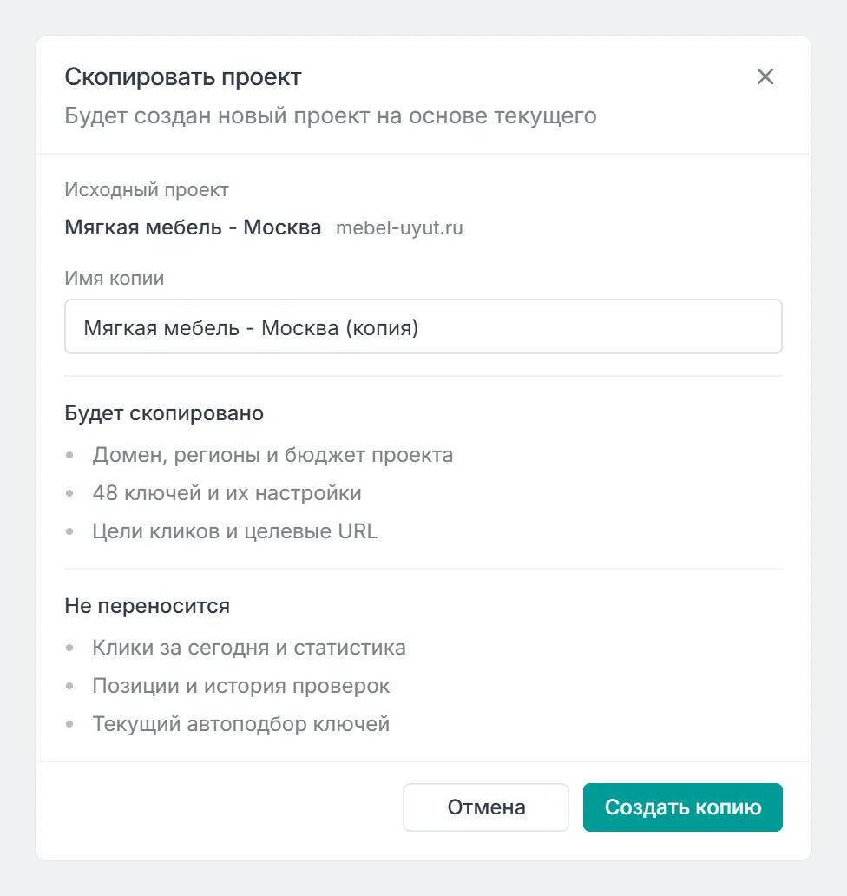Click the Не переносится heading
The height and width of the screenshot is (896, 847).
pyautogui.click(x=147, y=606)
